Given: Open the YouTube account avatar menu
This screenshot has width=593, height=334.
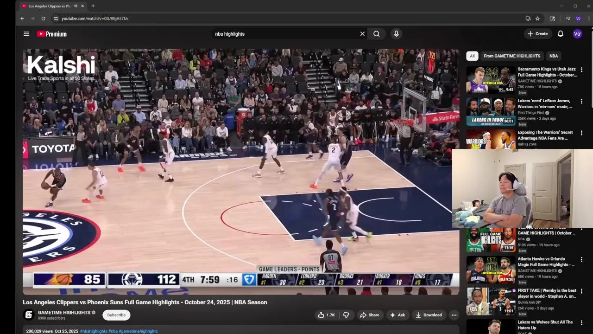Looking at the screenshot, I should pyautogui.click(x=577, y=34).
